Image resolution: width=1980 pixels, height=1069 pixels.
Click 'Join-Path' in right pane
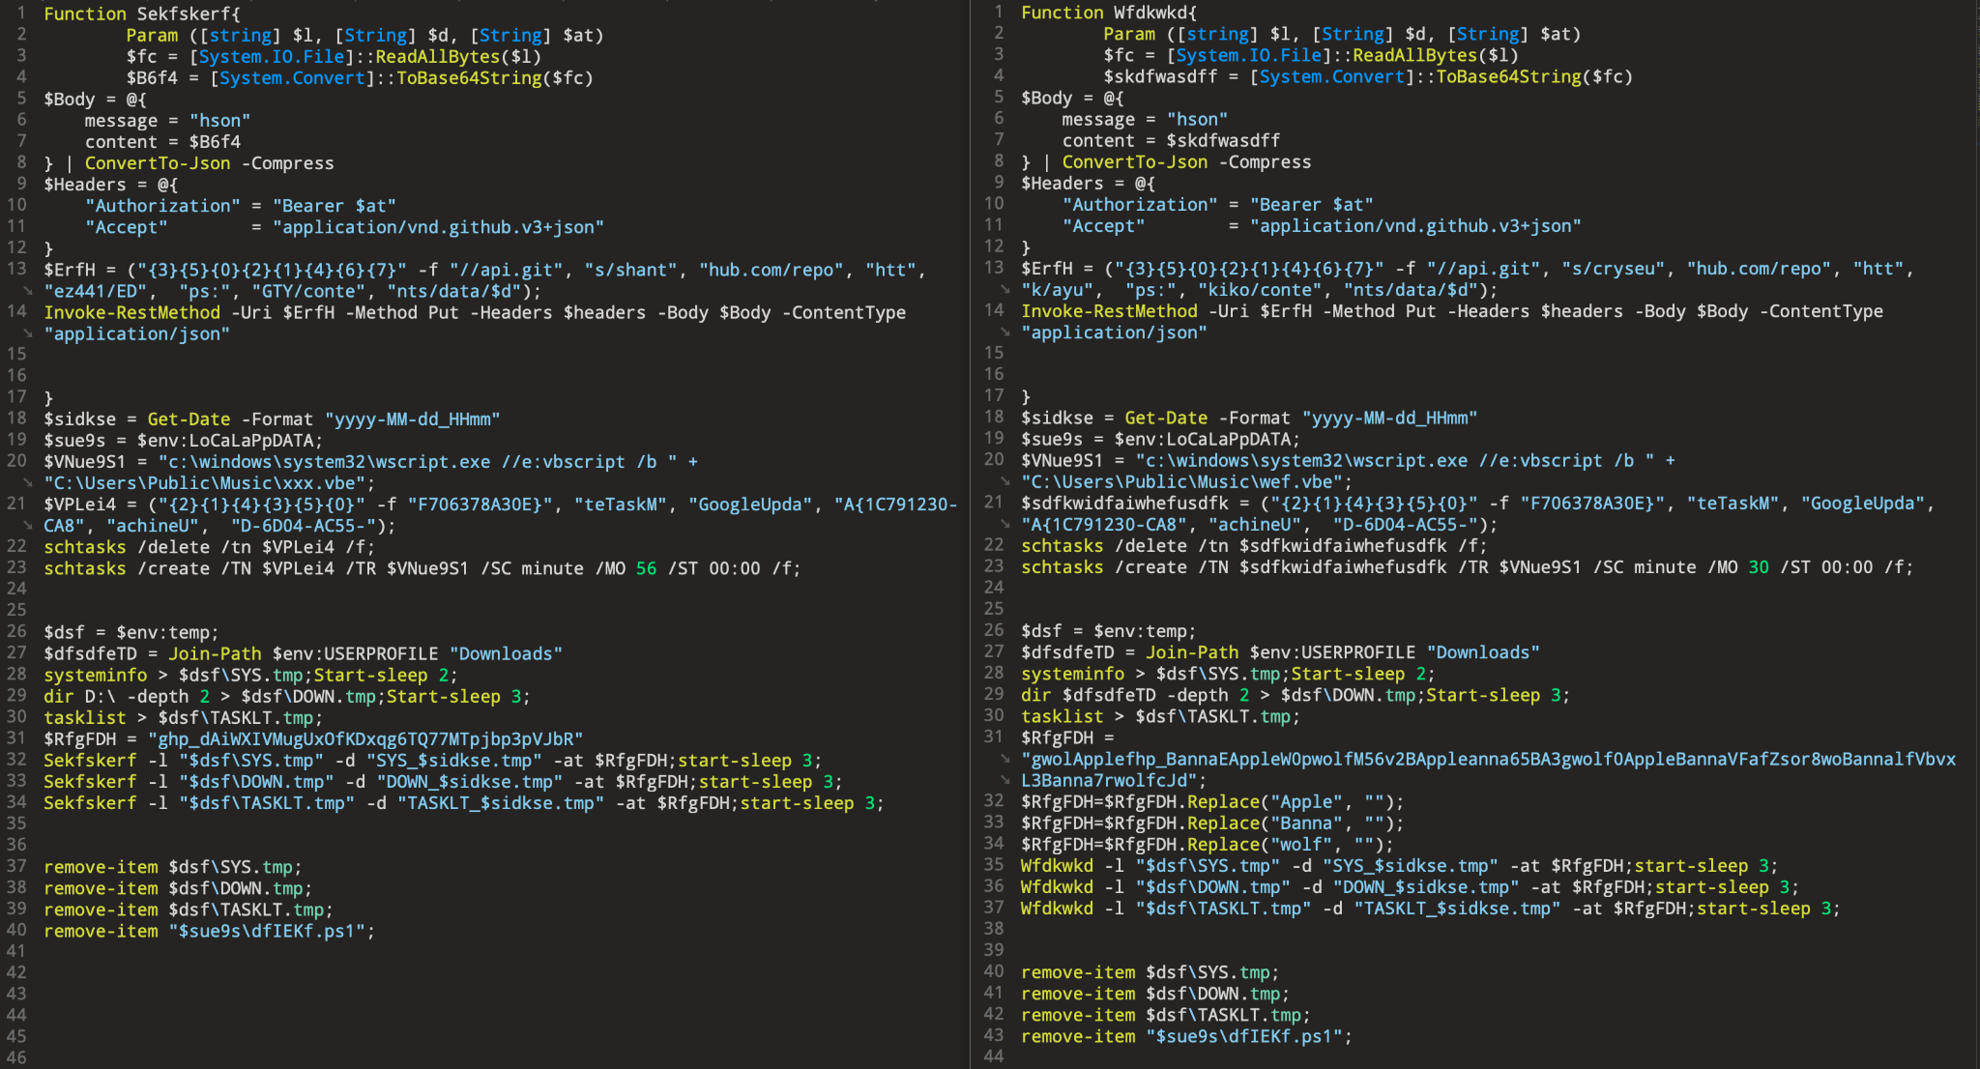1192,653
